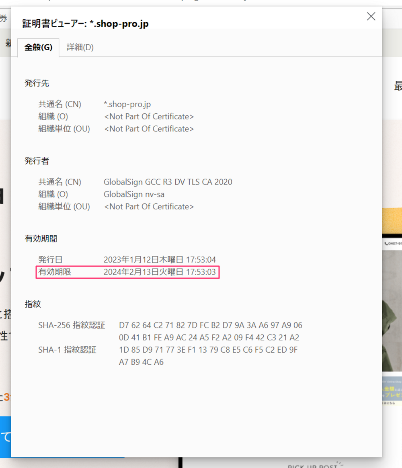Click the issuer organization GlobalSign nv-sa
Viewport: 402px width, 468px height.
click(x=134, y=195)
